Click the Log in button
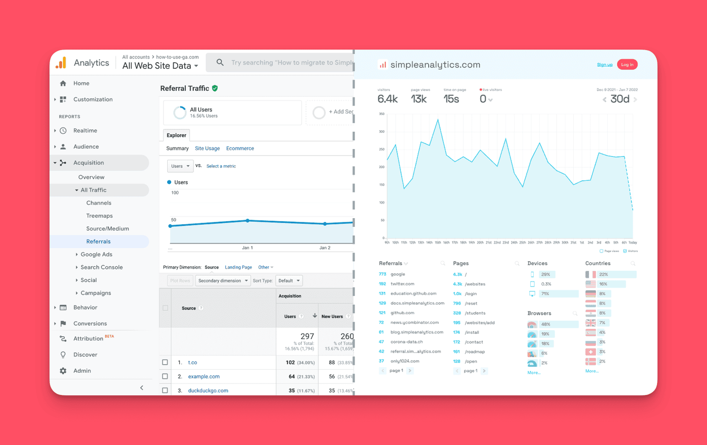 pyautogui.click(x=627, y=65)
